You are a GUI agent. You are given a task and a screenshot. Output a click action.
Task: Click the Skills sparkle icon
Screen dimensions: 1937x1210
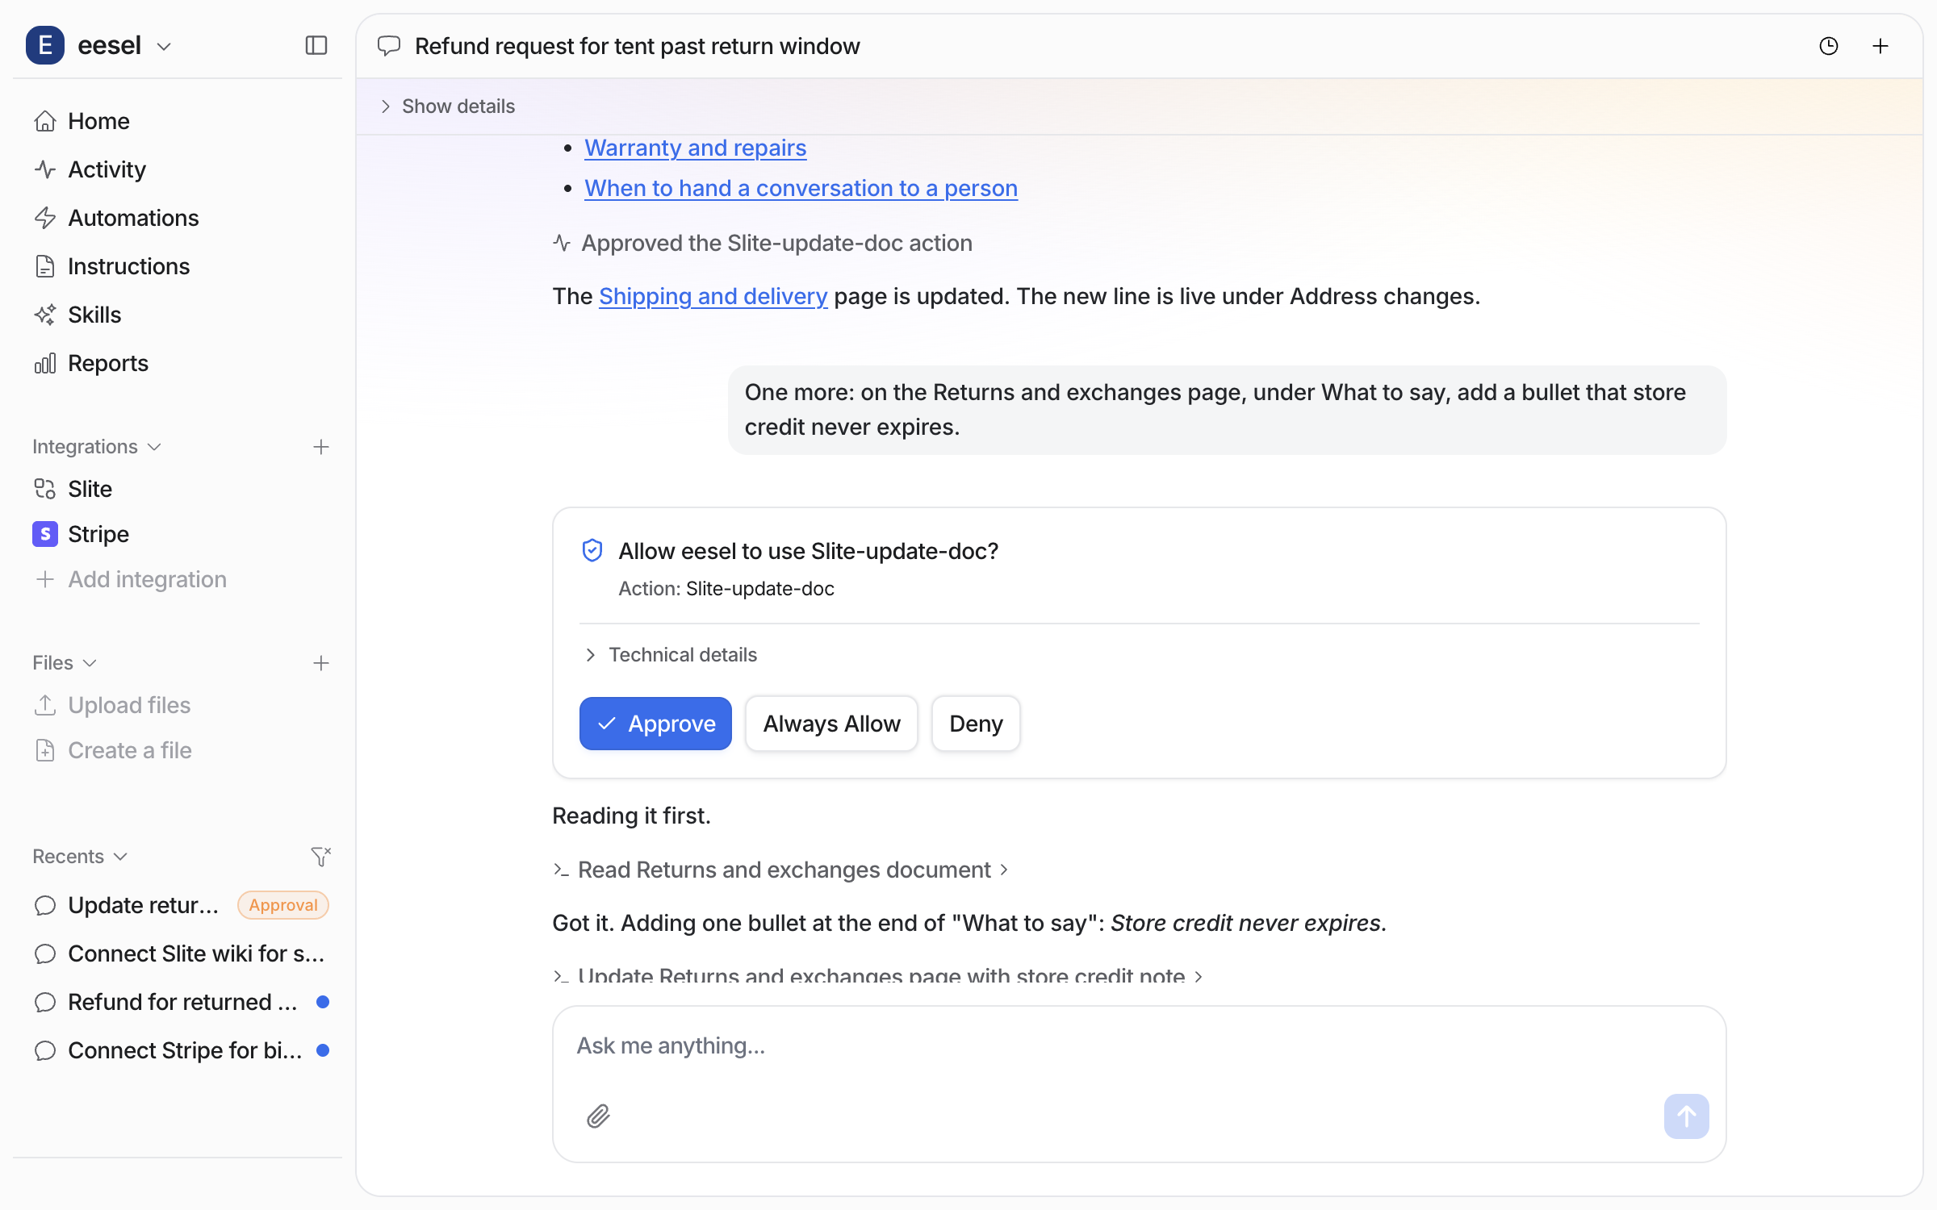click(x=45, y=315)
